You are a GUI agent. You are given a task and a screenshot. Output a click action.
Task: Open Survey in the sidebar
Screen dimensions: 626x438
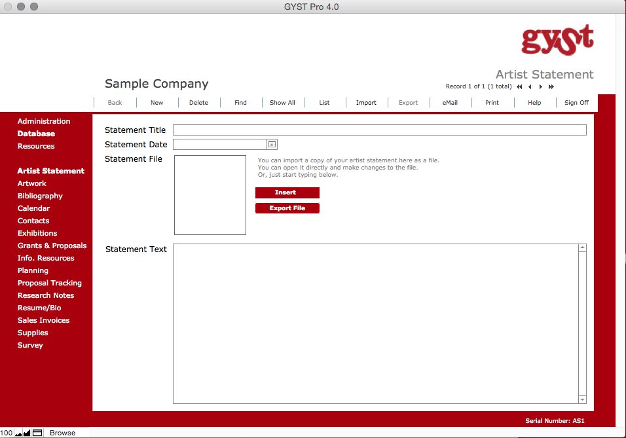[30, 346]
